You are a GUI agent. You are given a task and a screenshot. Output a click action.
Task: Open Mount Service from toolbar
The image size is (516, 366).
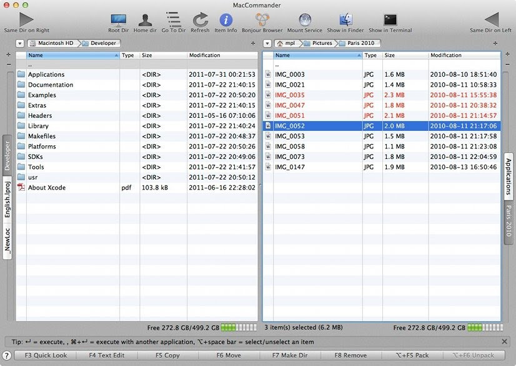305,20
